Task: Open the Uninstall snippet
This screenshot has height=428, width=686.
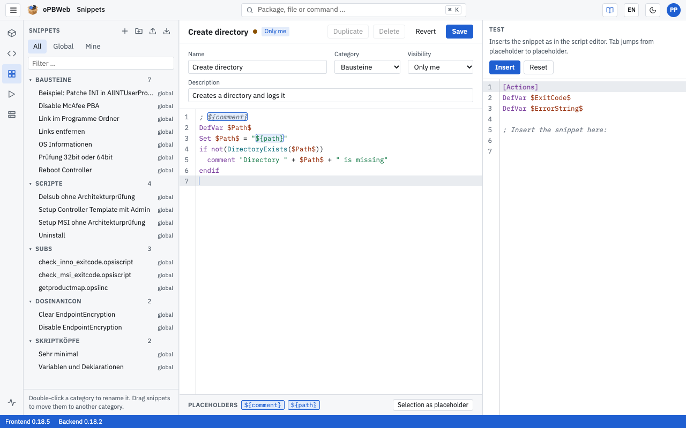Action: tap(101, 235)
